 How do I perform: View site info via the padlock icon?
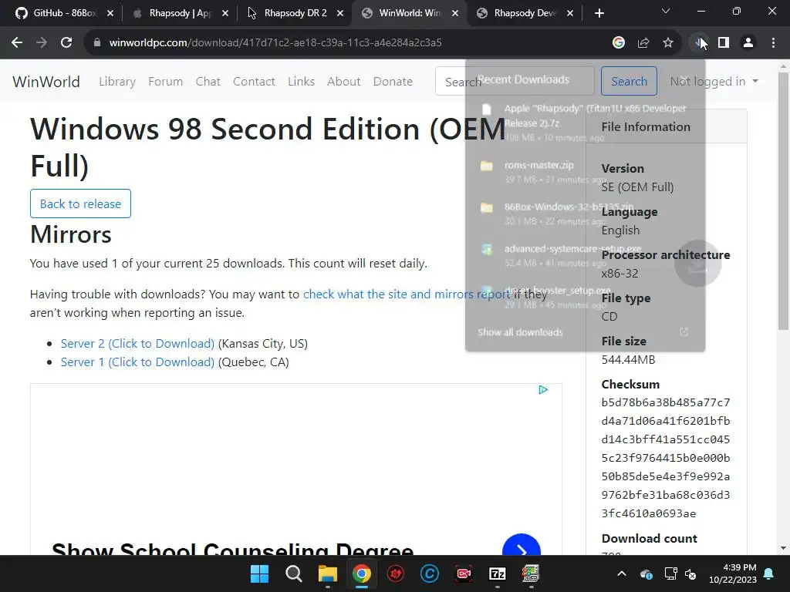tap(97, 43)
